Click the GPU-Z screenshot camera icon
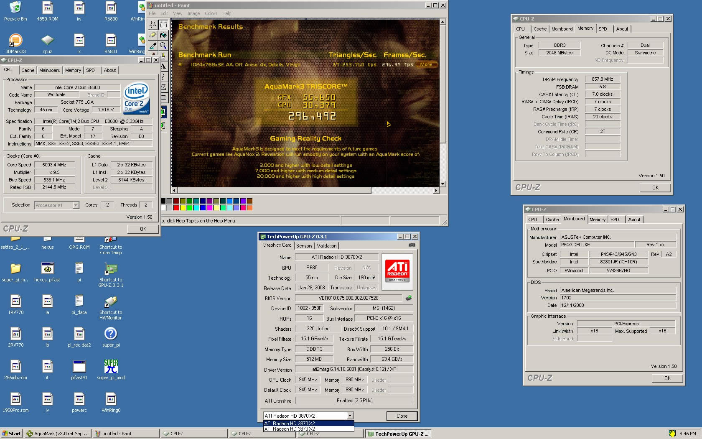The height and width of the screenshot is (439, 702). click(412, 245)
